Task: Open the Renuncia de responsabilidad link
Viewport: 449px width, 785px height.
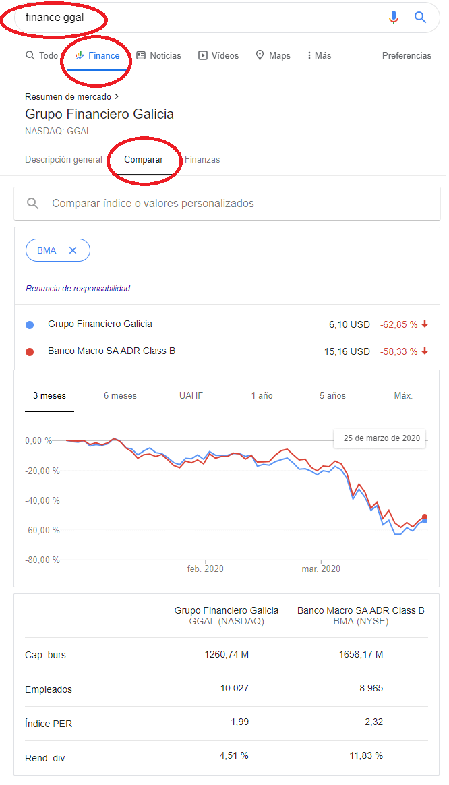Action: pos(78,289)
